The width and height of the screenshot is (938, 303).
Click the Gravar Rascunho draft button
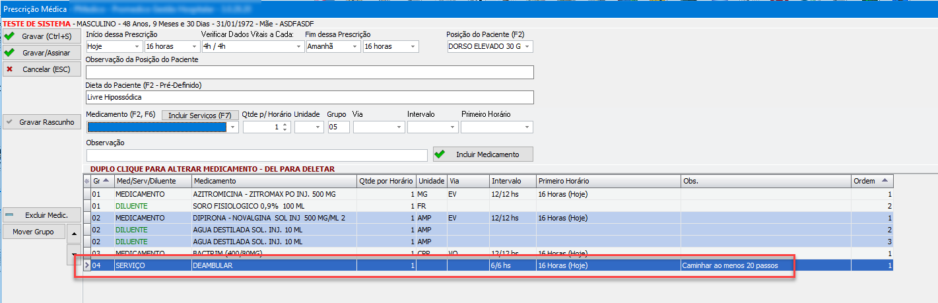42,122
